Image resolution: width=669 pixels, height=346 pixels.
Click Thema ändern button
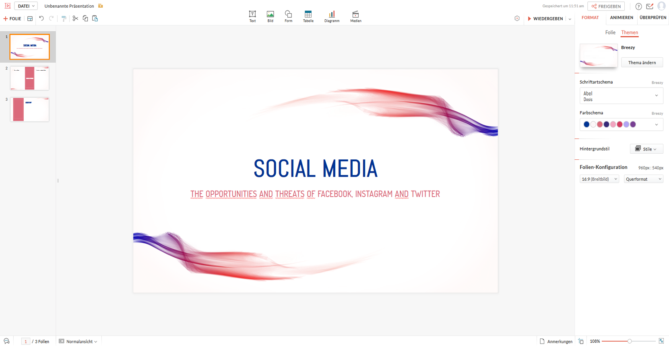tap(642, 63)
